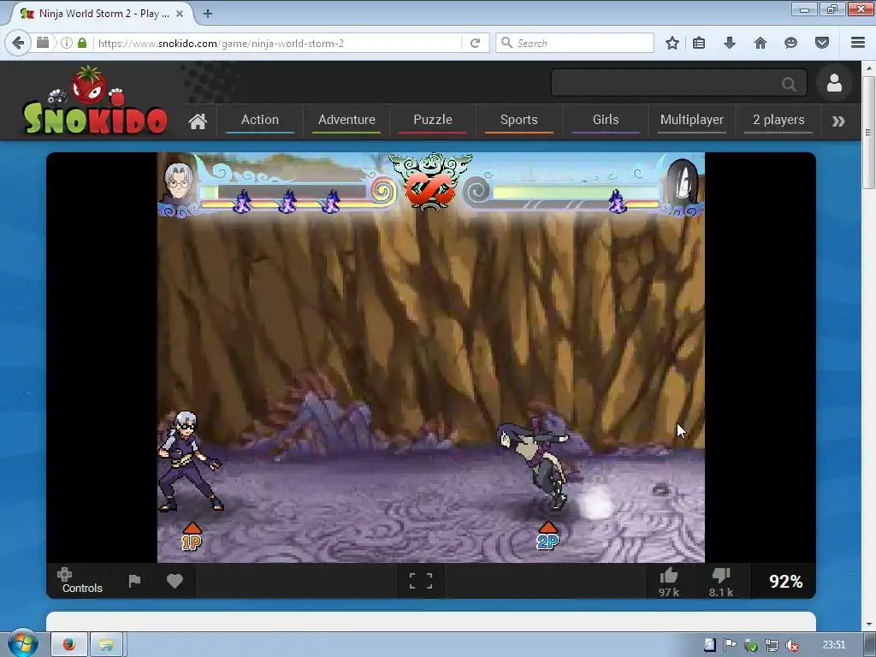Report the game with flag icon

[134, 581]
